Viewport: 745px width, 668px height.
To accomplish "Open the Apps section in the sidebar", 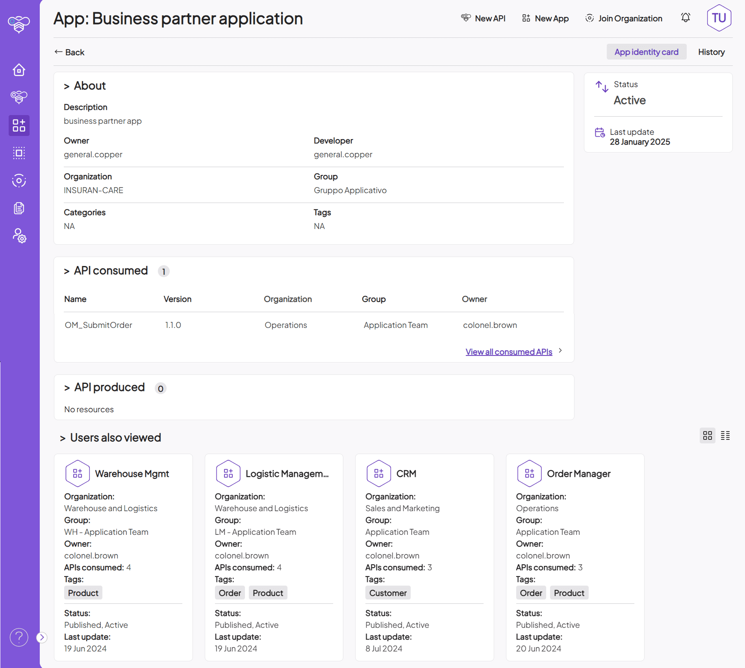I will (19, 125).
